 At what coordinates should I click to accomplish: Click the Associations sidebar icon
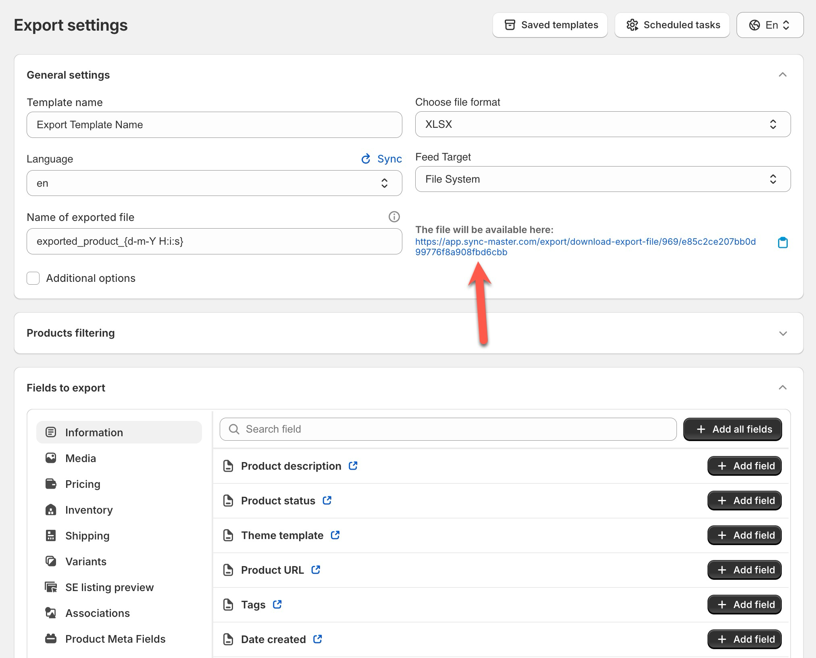tap(51, 613)
